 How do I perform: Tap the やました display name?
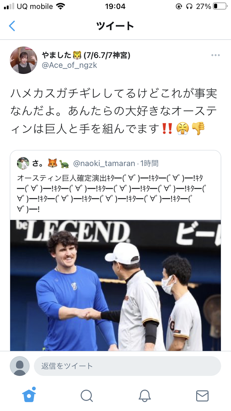[57, 55]
